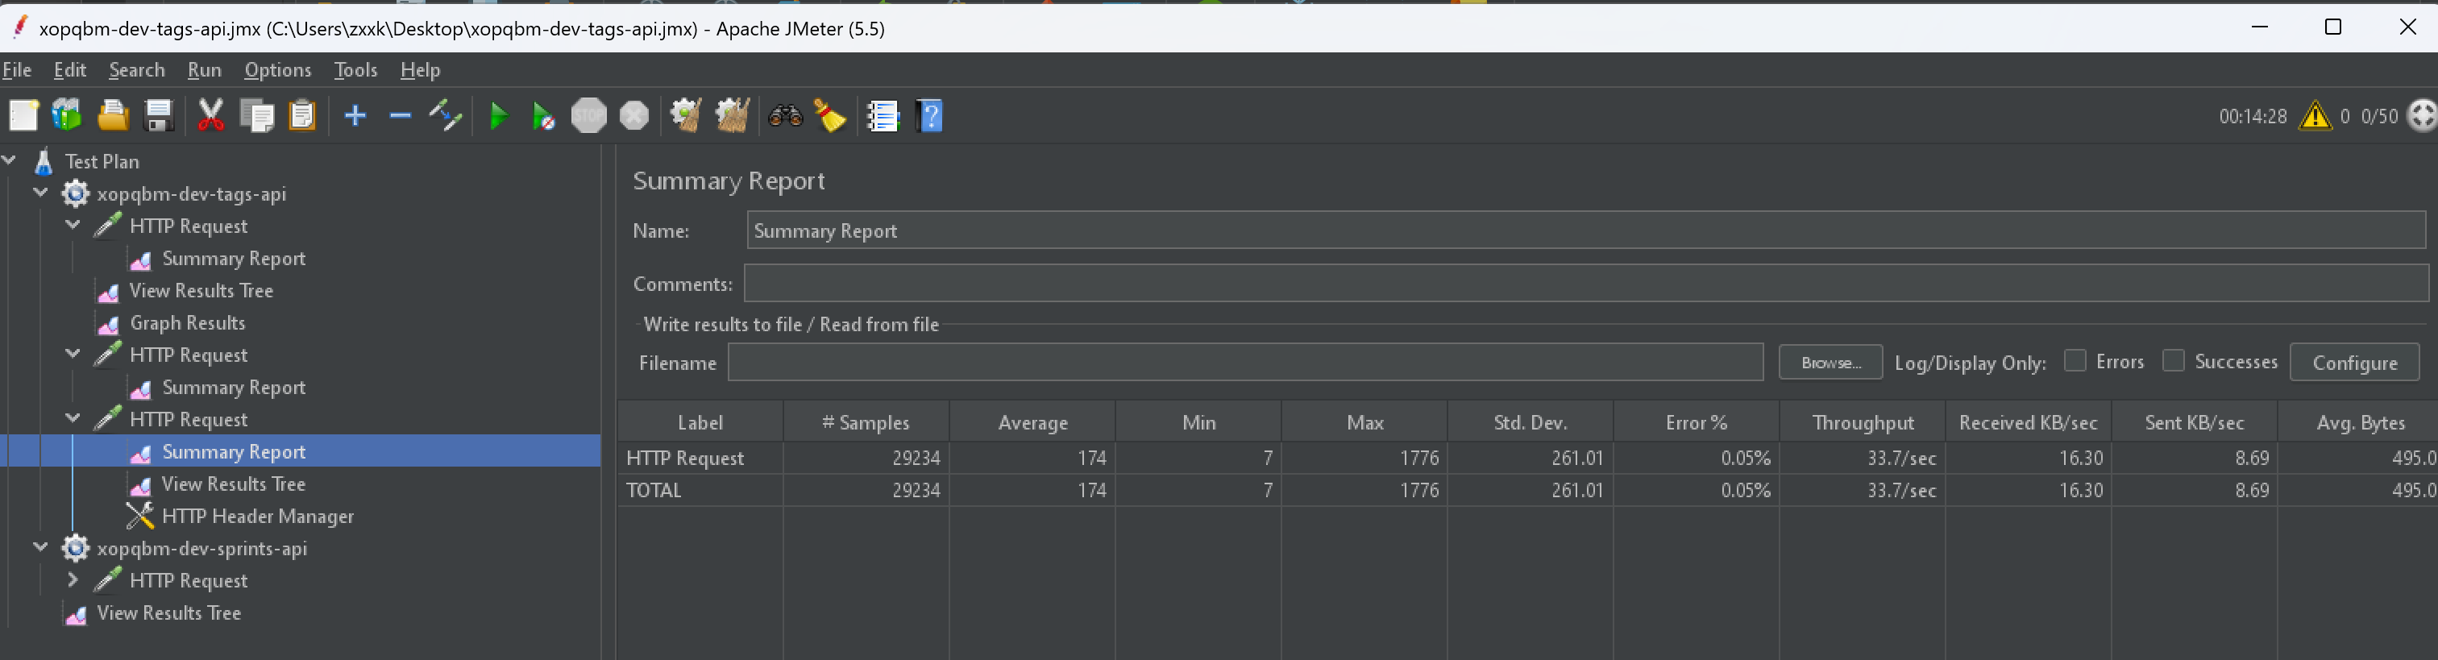Select bottom View Results Tree item
This screenshot has height=660, width=2438.
(168, 612)
